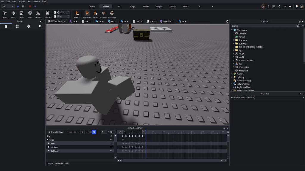Pick the Rotate tool
This screenshot has height=171, width=305.
(x=30, y=14)
